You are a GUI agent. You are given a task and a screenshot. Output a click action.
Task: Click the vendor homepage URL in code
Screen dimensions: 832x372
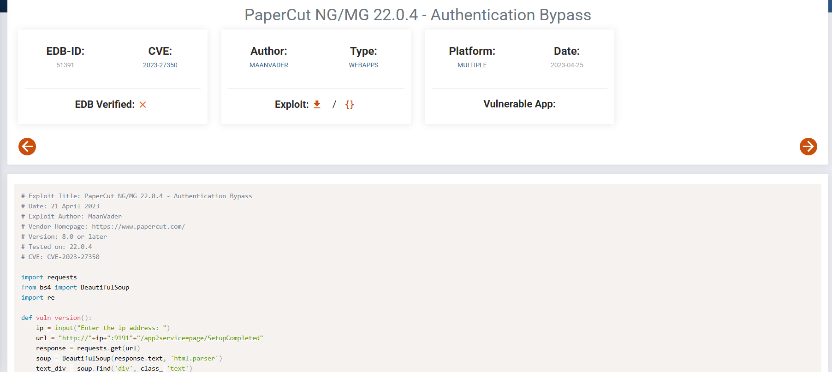138,226
